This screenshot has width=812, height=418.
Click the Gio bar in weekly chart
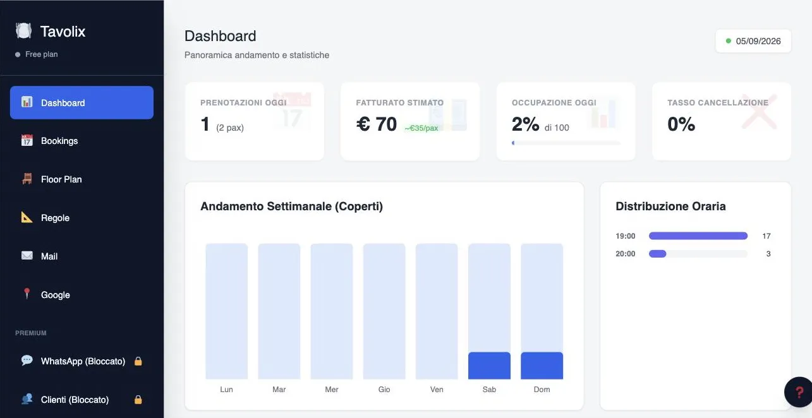(384, 311)
